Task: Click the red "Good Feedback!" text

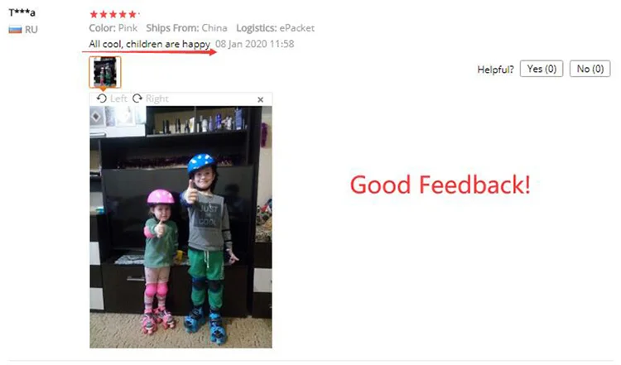Action: [x=440, y=185]
